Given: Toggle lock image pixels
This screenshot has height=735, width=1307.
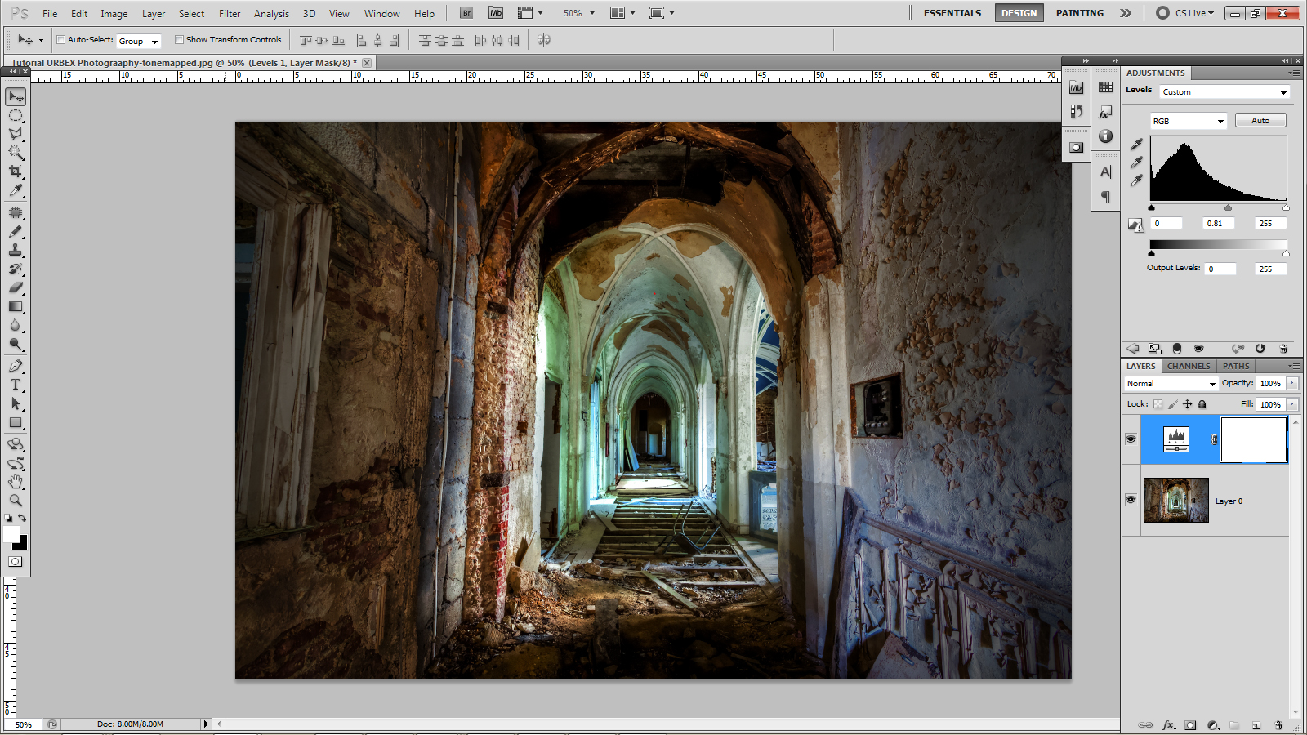Looking at the screenshot, I should coord(1172,404).
